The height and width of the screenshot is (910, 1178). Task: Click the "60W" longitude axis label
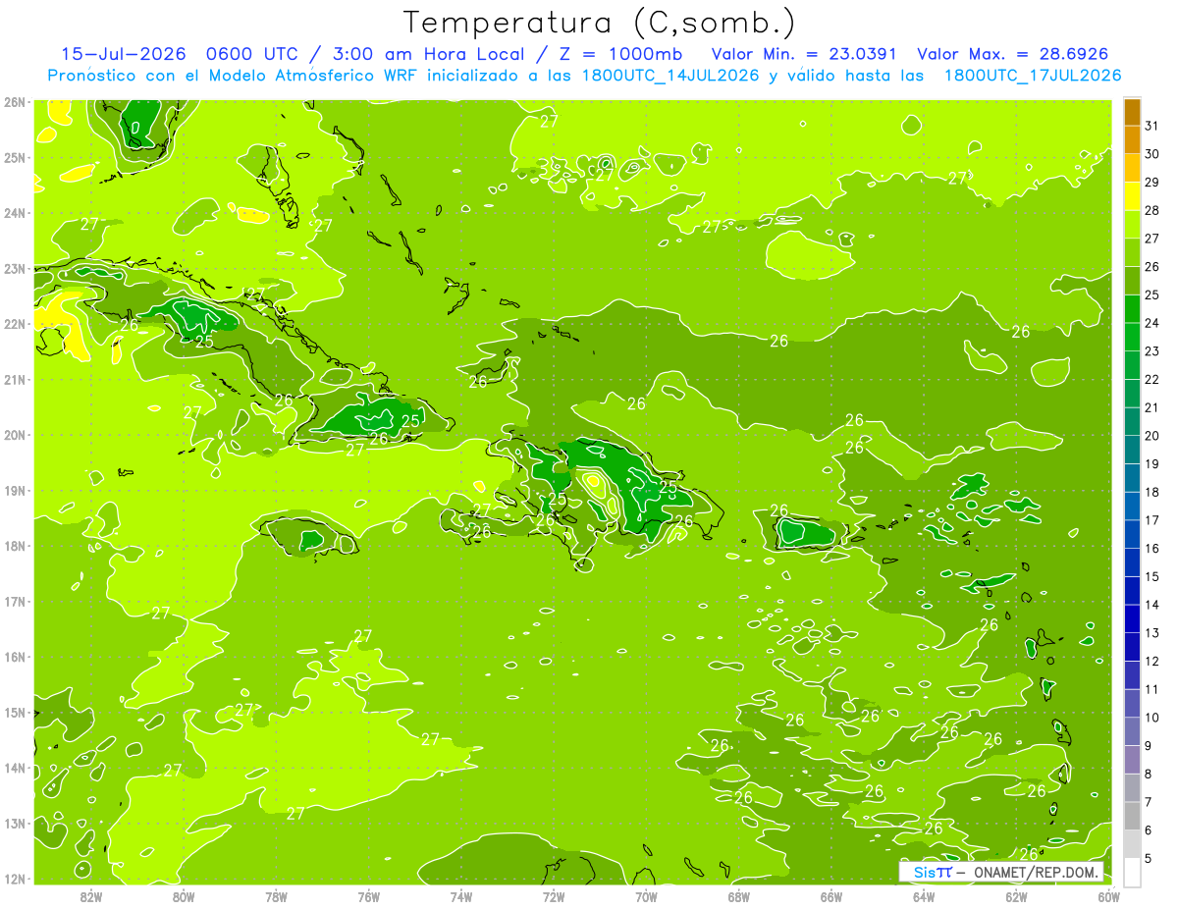[1109, 897]
